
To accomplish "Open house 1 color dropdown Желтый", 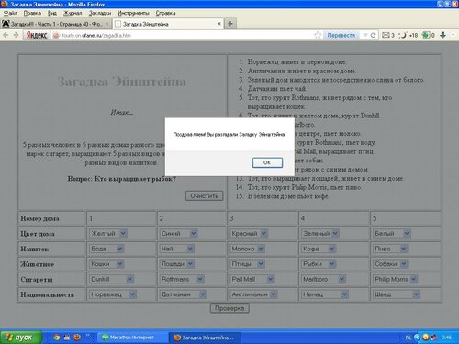I will point(108,233).
